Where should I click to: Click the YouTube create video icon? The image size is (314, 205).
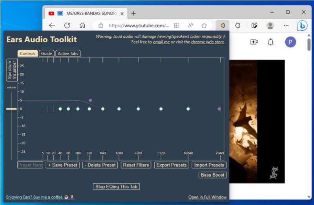click(254, 42)
